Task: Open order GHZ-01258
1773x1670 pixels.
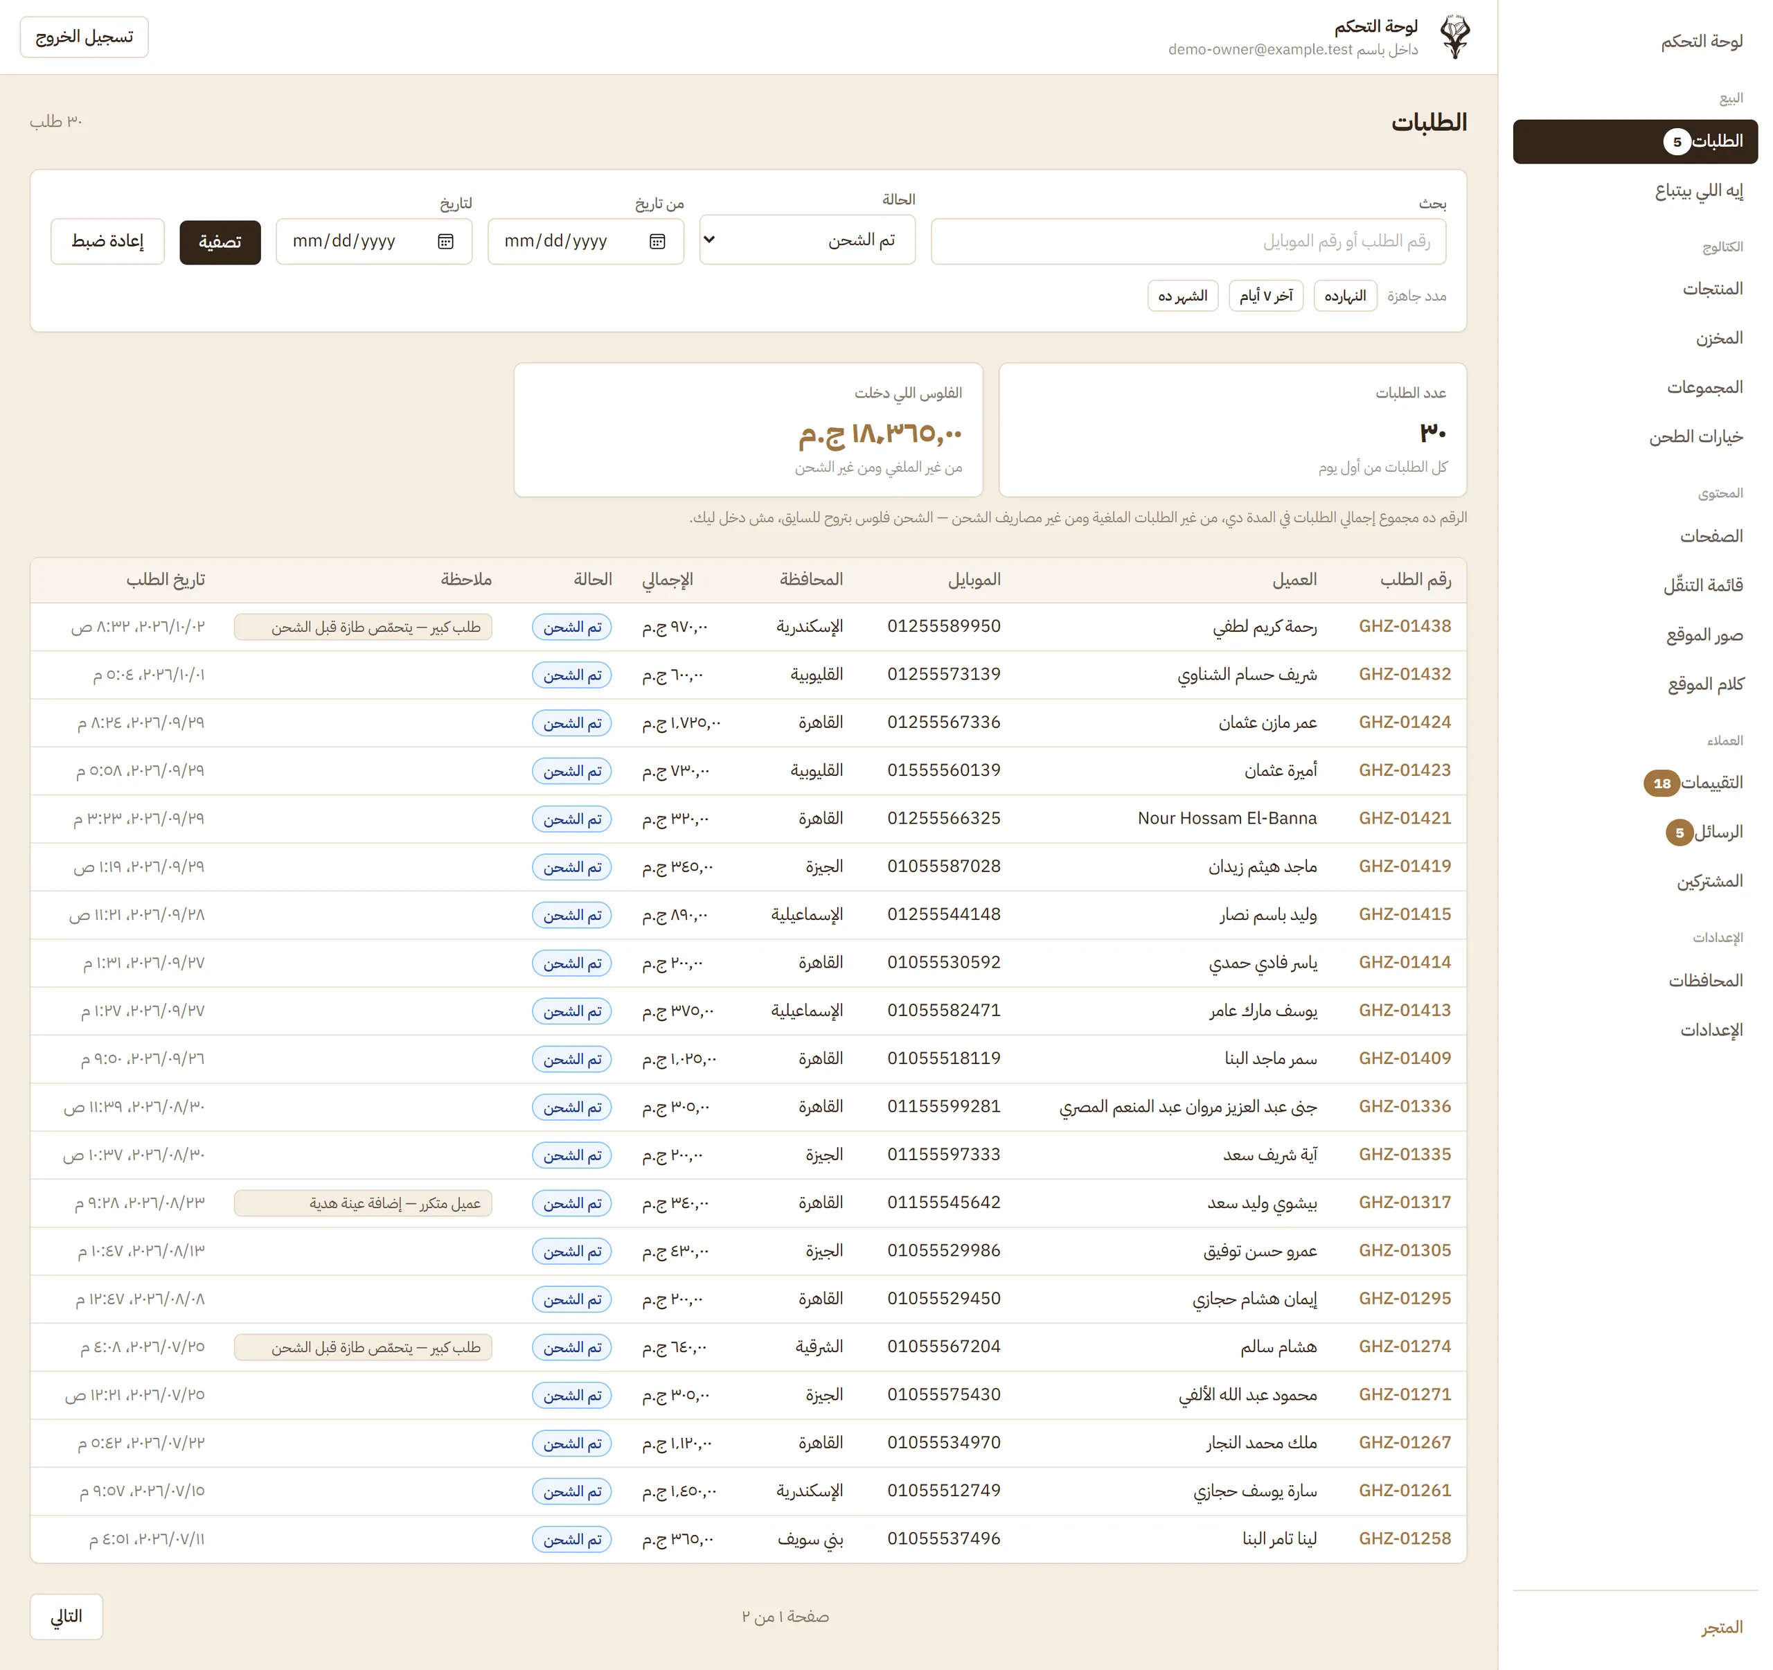Action: [x=1405, y=1539]
